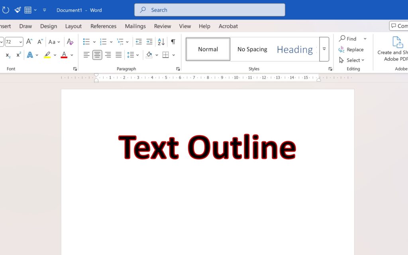Open the Bullets library dropdown arrow
Screen dimensions: 408x255
[x=94, y=42]
